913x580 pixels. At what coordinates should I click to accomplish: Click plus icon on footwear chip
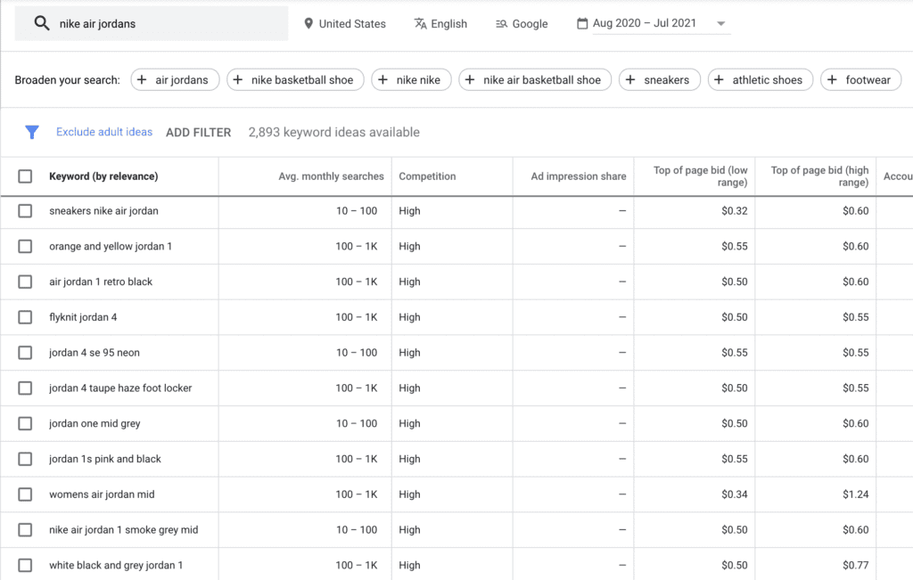[832, 79]
